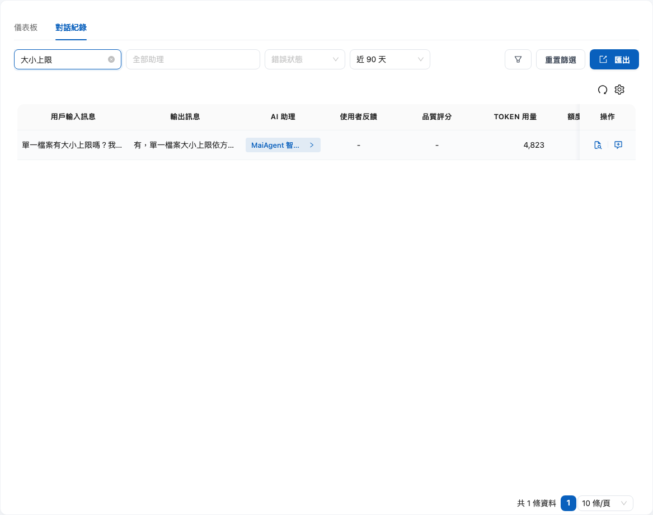Open the 近 90 天 date range dropdown
Screen dimensions: 653x515
[x=390, y=59]
